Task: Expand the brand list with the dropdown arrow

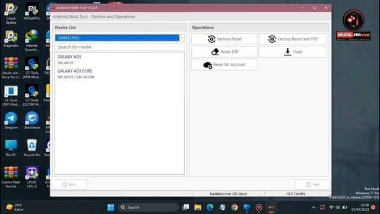Action: coord(182,38)
